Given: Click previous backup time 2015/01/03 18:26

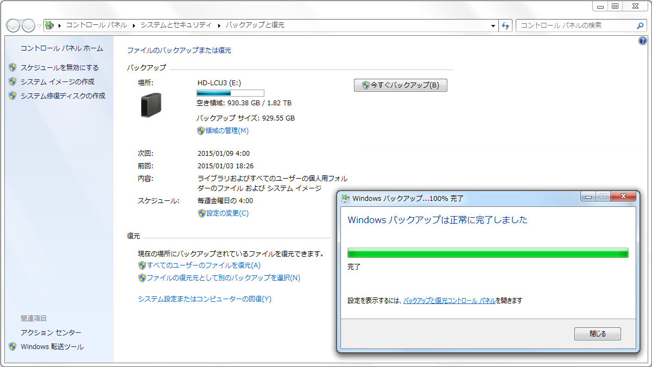Looking at the screenshot, I should pyautogui.click(x=225, y=166).
